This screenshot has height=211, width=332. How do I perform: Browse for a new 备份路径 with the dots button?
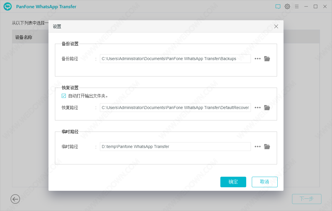coord(257,59)
